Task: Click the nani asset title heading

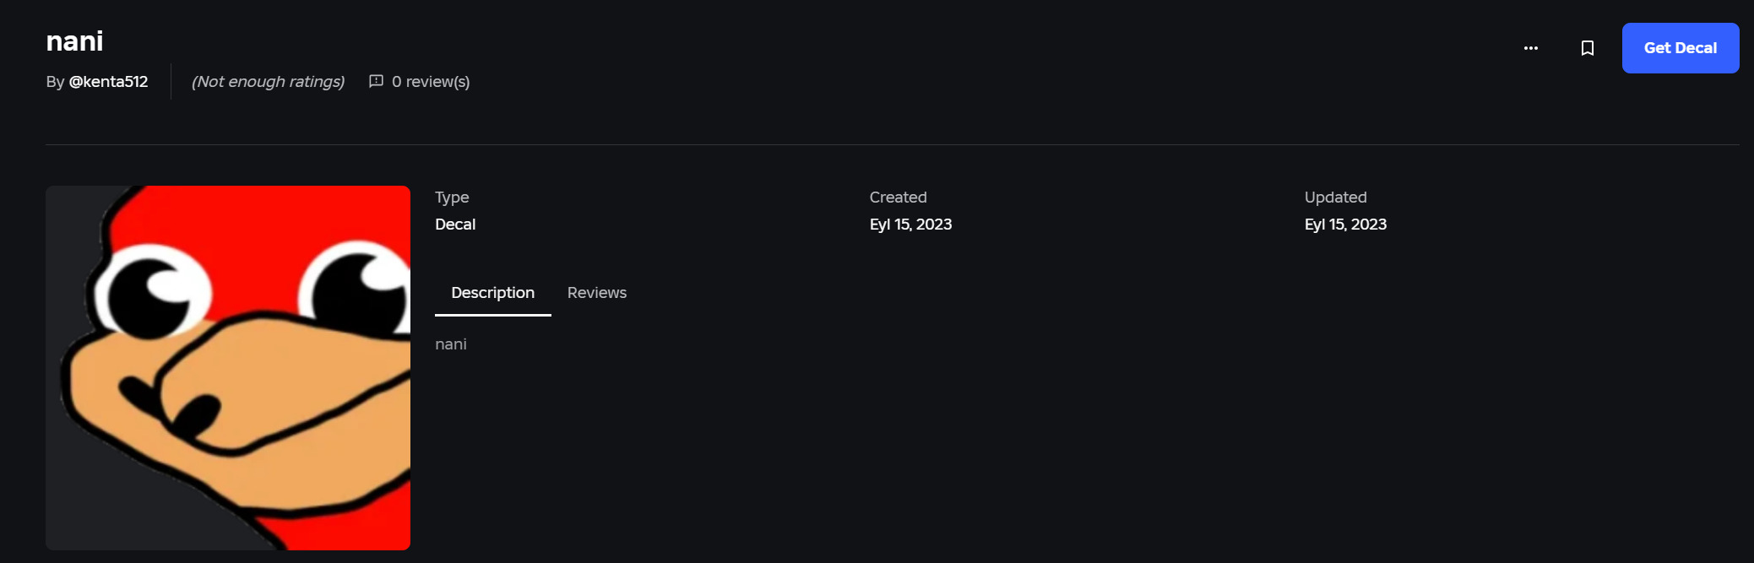Action: click(74, 41)
